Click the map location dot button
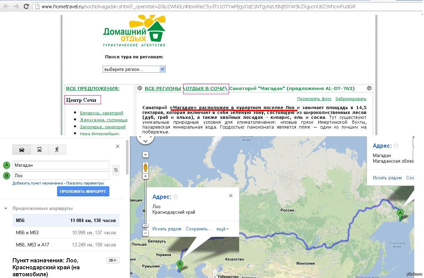 coord(146,155)
